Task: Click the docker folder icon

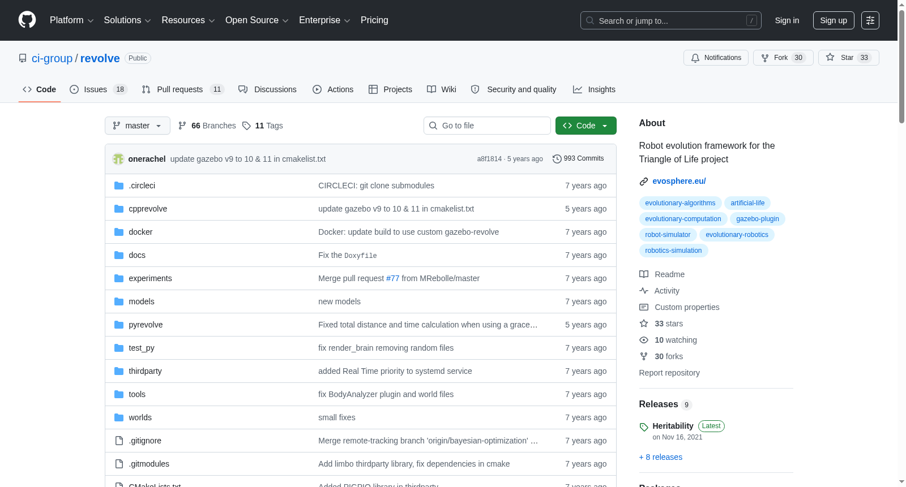Action: click(119, 232)
